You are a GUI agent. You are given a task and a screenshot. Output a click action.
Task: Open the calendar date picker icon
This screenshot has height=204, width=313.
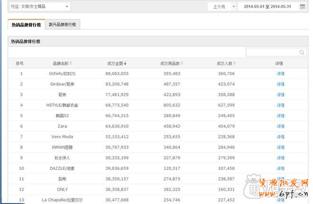pos(303,7)
